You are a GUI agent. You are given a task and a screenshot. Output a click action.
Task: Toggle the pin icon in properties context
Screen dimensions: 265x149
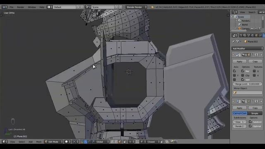[234, 41]
